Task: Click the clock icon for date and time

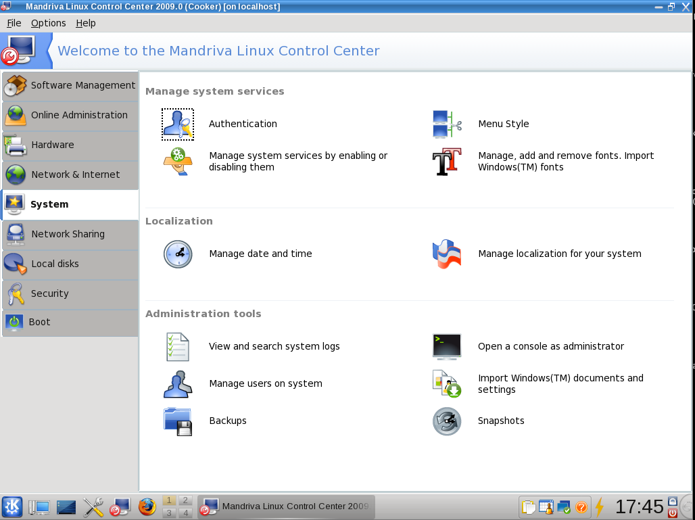Action: [178, 254]
